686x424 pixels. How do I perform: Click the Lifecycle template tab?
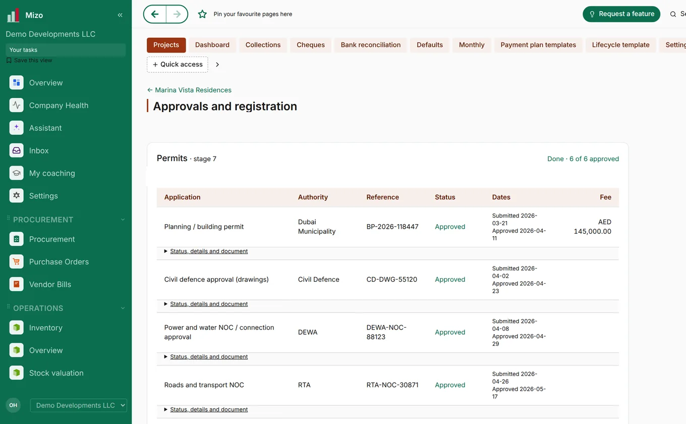[621, 45]
